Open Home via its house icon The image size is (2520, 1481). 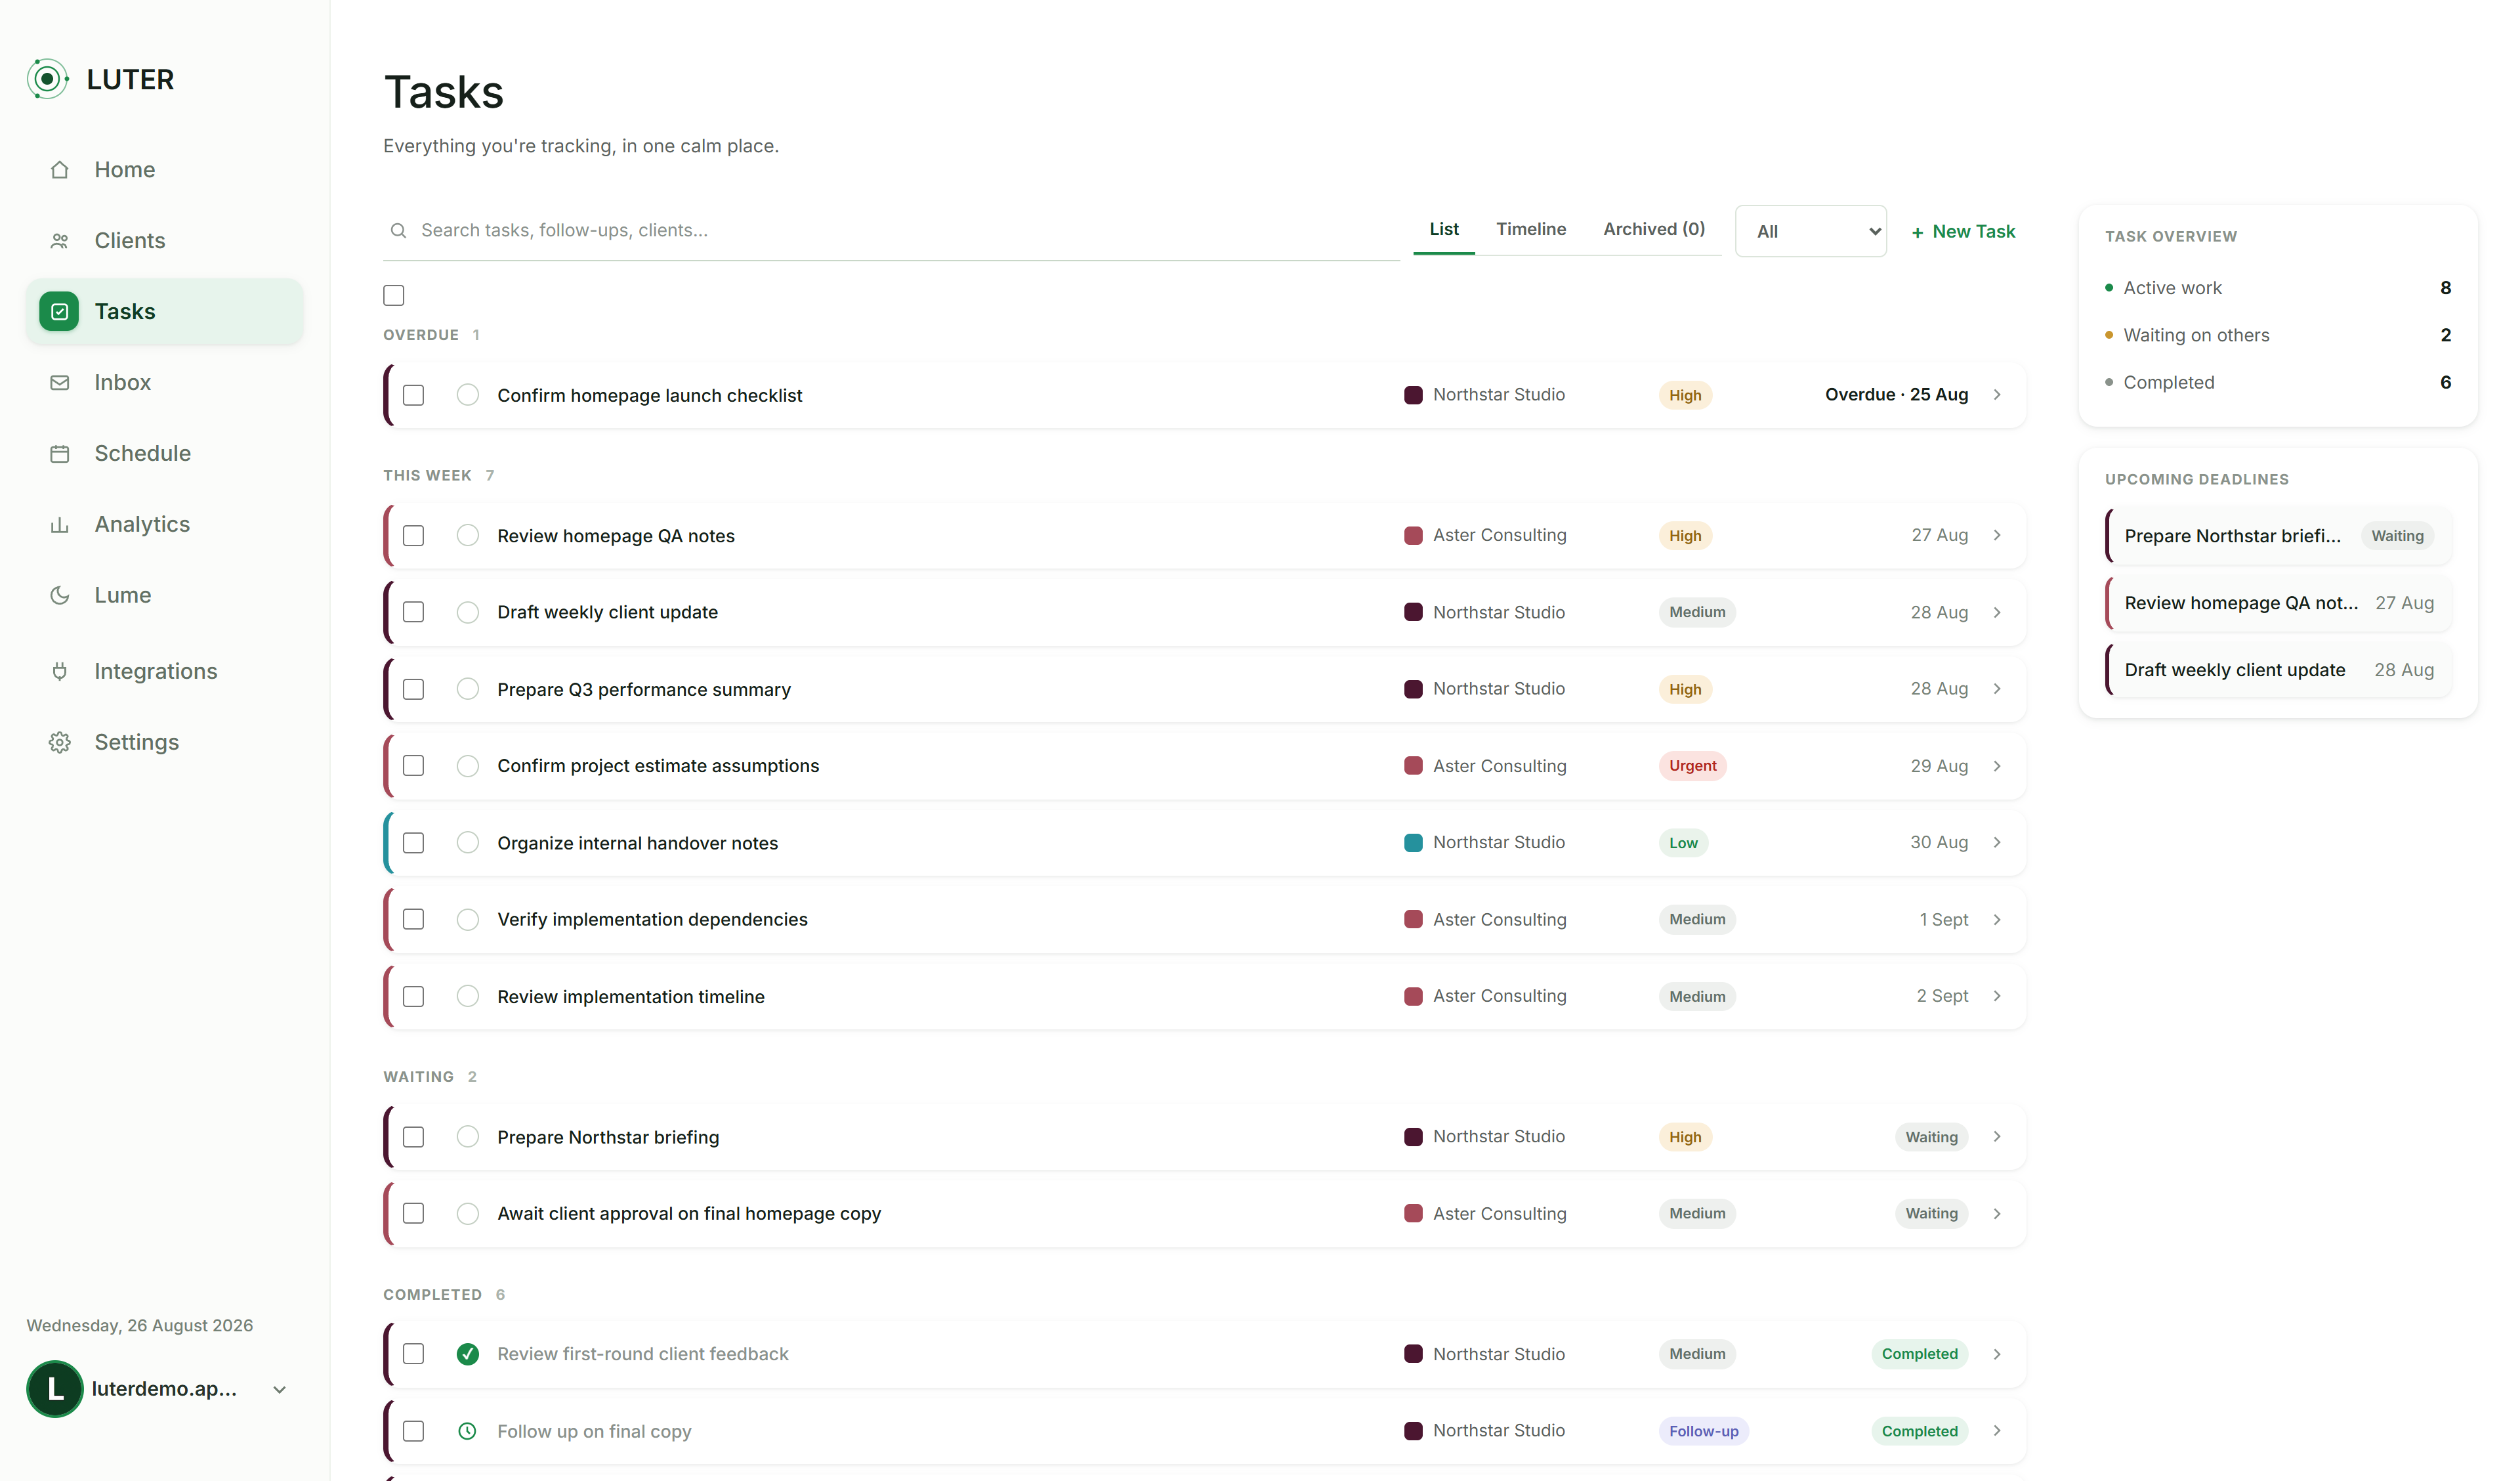[60, 170]
